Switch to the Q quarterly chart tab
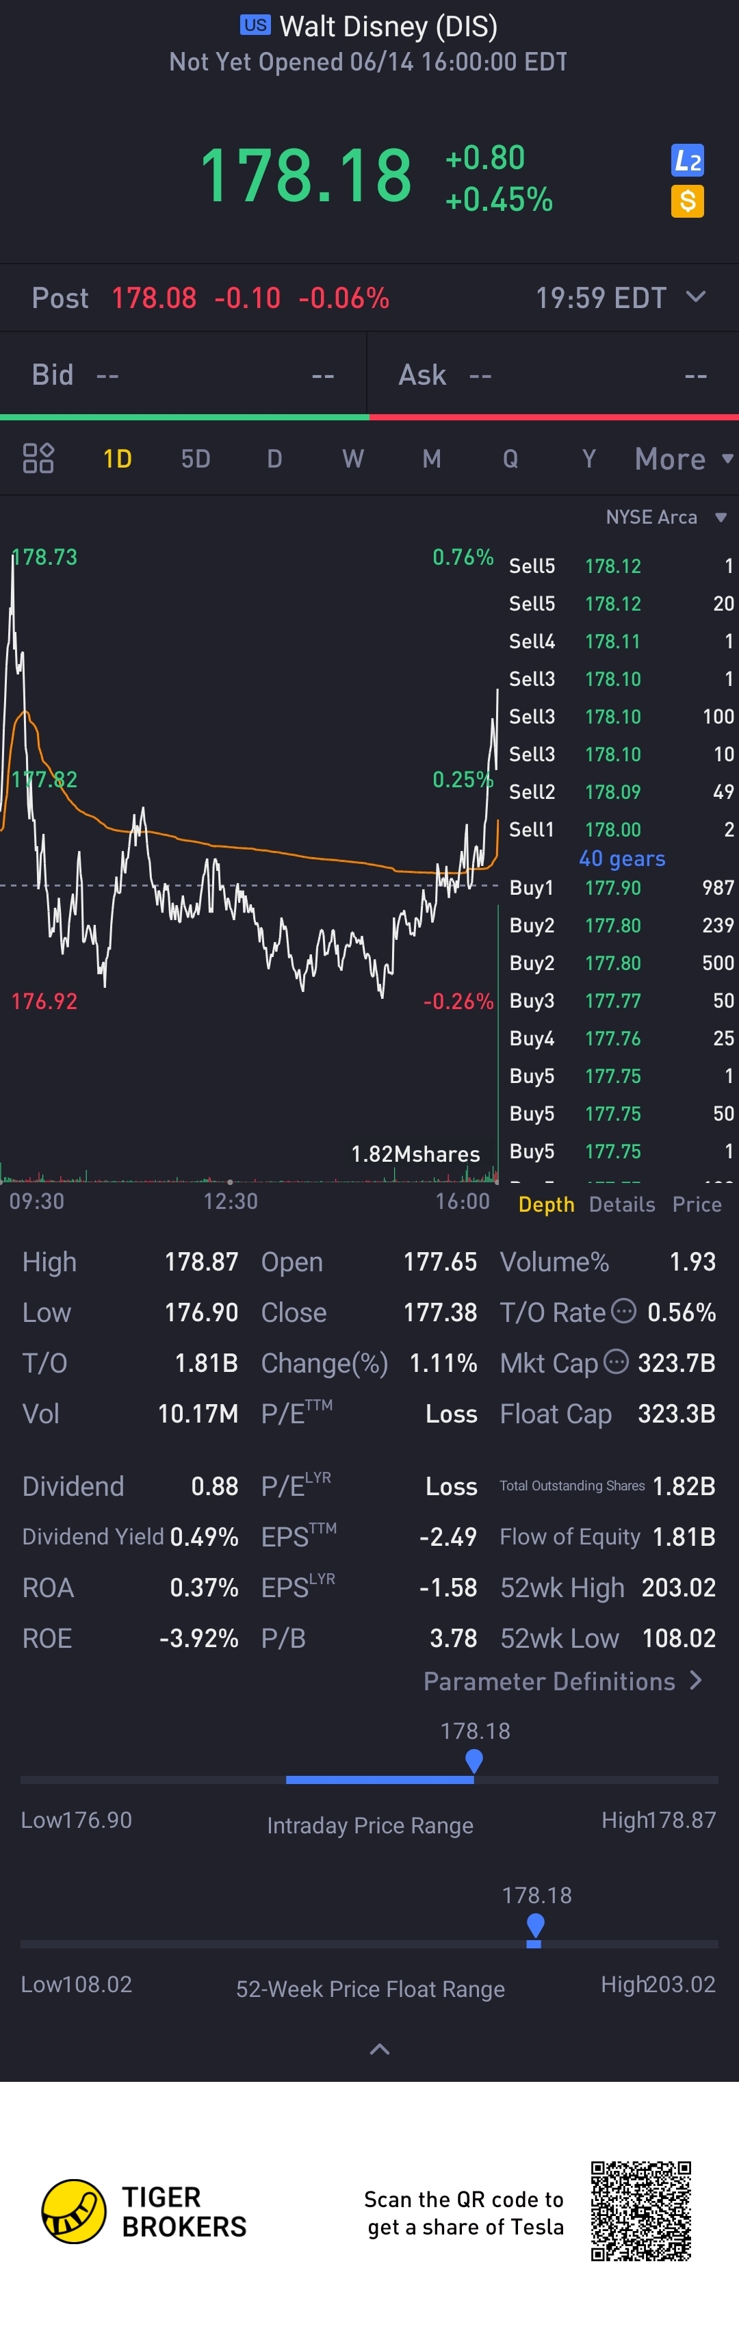The width and height of the screenshot is (739, 2342). (x=511, y=458)
